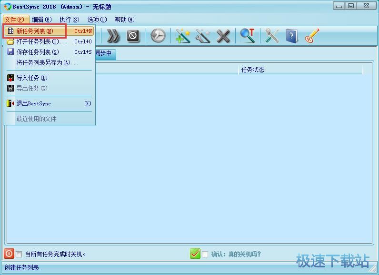This screenshot has height=275, width=379.
Task: Click the pencil register icon
Action: pyautogui.click(x=311, y=36)
